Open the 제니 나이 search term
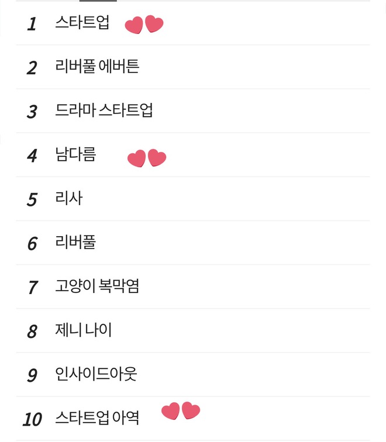 pos(84,330)
